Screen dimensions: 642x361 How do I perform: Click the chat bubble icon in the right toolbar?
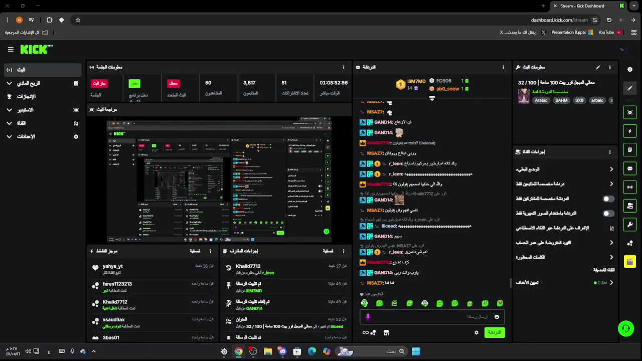coord(630,168)
